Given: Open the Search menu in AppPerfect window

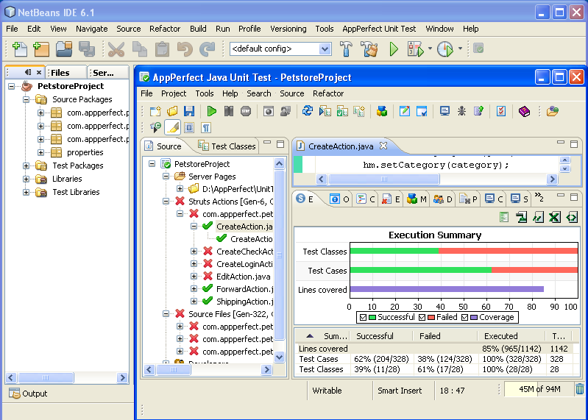Looking at the screenshot, I should tap(259, 93).
